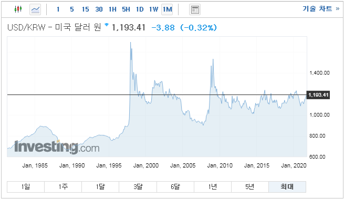This screenshot has height=199, width=344.
Task: Click the -3.88 price change value
Action: click(163, 28)
